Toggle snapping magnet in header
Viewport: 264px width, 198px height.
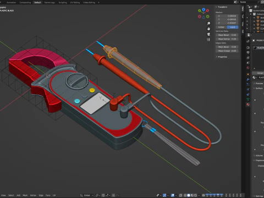(103, 195)
